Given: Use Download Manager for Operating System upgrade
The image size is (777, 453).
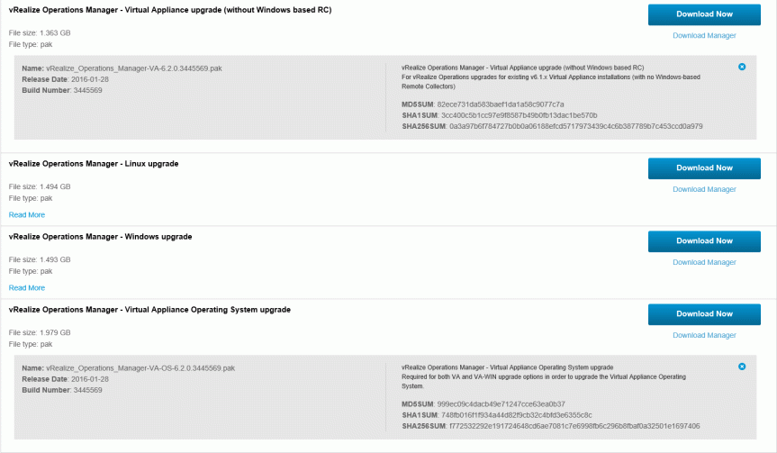Looking at the screenshot, I should click(x=704, y=335).
